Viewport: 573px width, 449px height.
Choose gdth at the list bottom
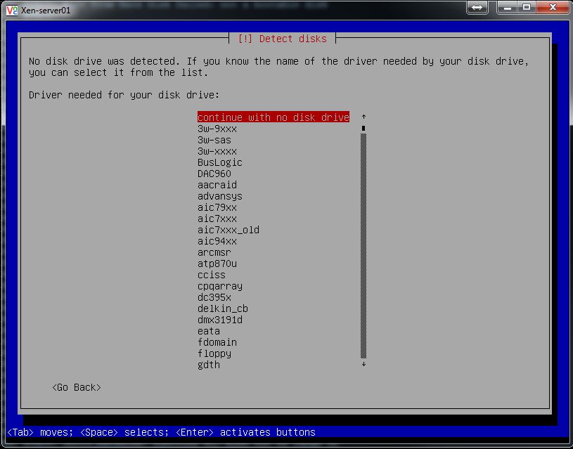pyautogui.click(x=209, y=365)
